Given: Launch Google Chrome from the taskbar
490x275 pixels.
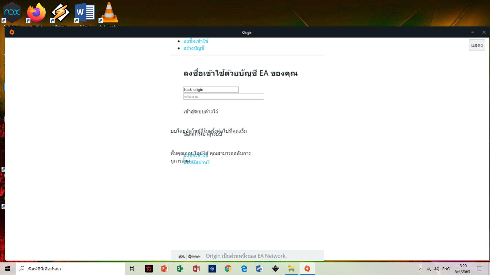Looking at the screenshot, I should pyautogui.click(x=228, y=269).
